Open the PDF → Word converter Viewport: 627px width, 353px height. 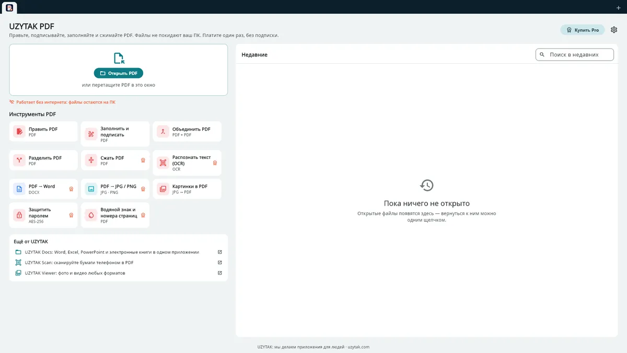[x=43, y=189]
